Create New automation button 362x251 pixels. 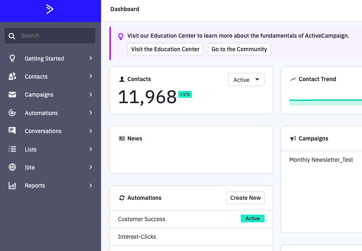pyautogui.click(x=245, y=198)
